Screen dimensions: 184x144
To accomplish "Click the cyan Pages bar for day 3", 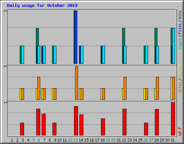I will point(23,55).
